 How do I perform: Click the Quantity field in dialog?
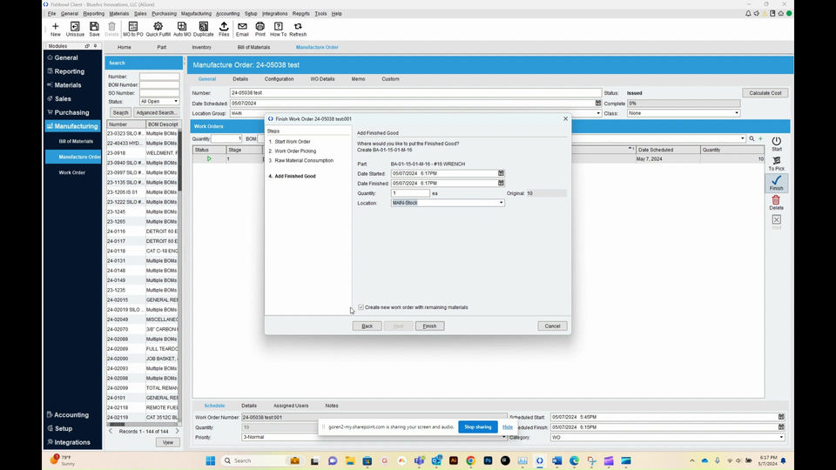pos(410,193)
